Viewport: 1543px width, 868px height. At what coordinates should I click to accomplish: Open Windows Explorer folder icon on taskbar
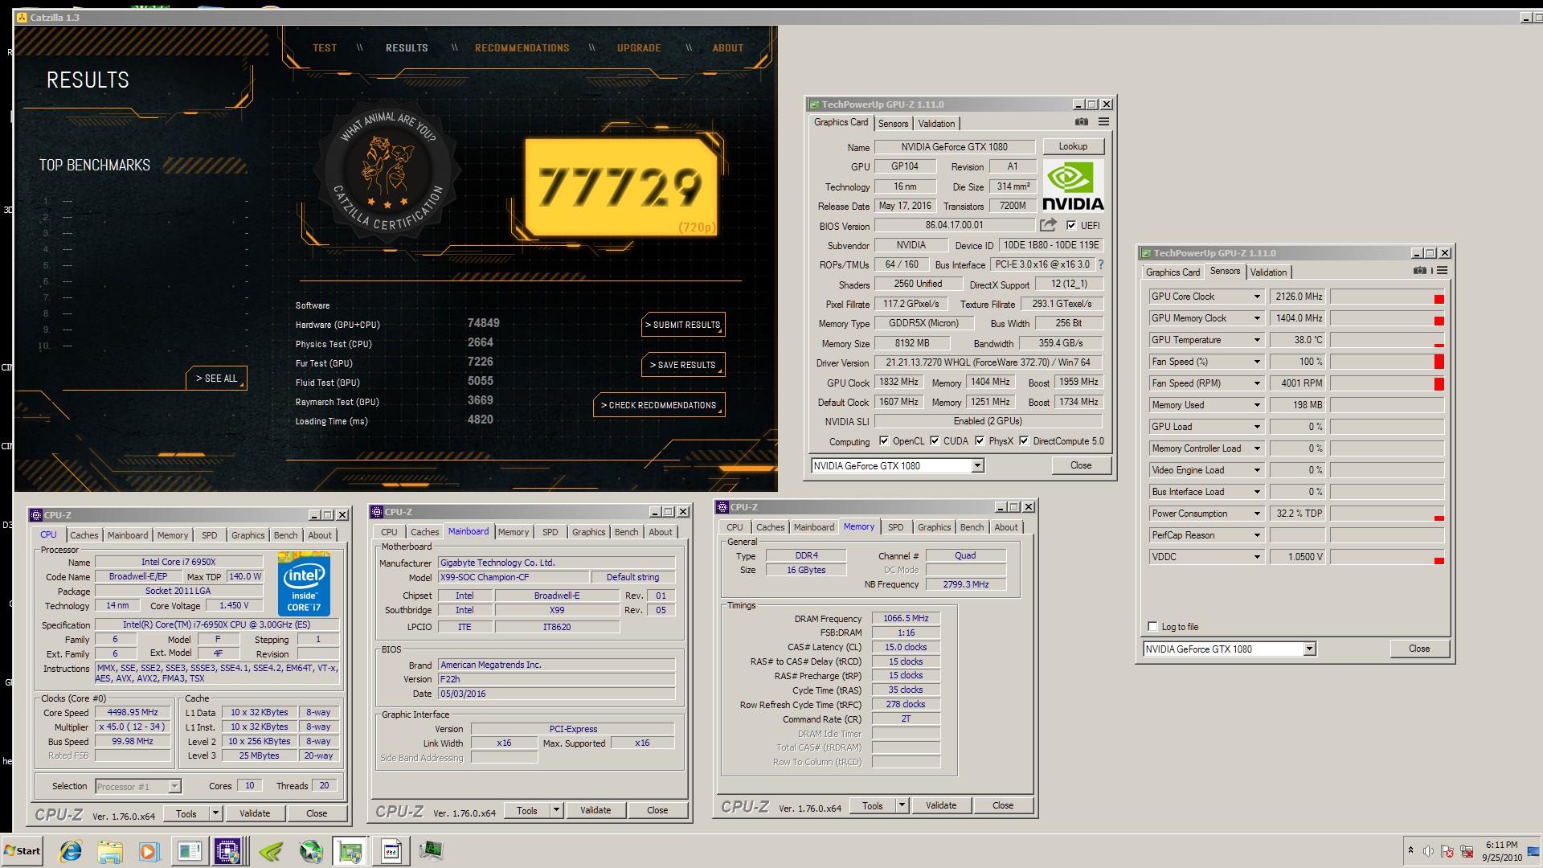pyautogui.click(x=110, y=851)
